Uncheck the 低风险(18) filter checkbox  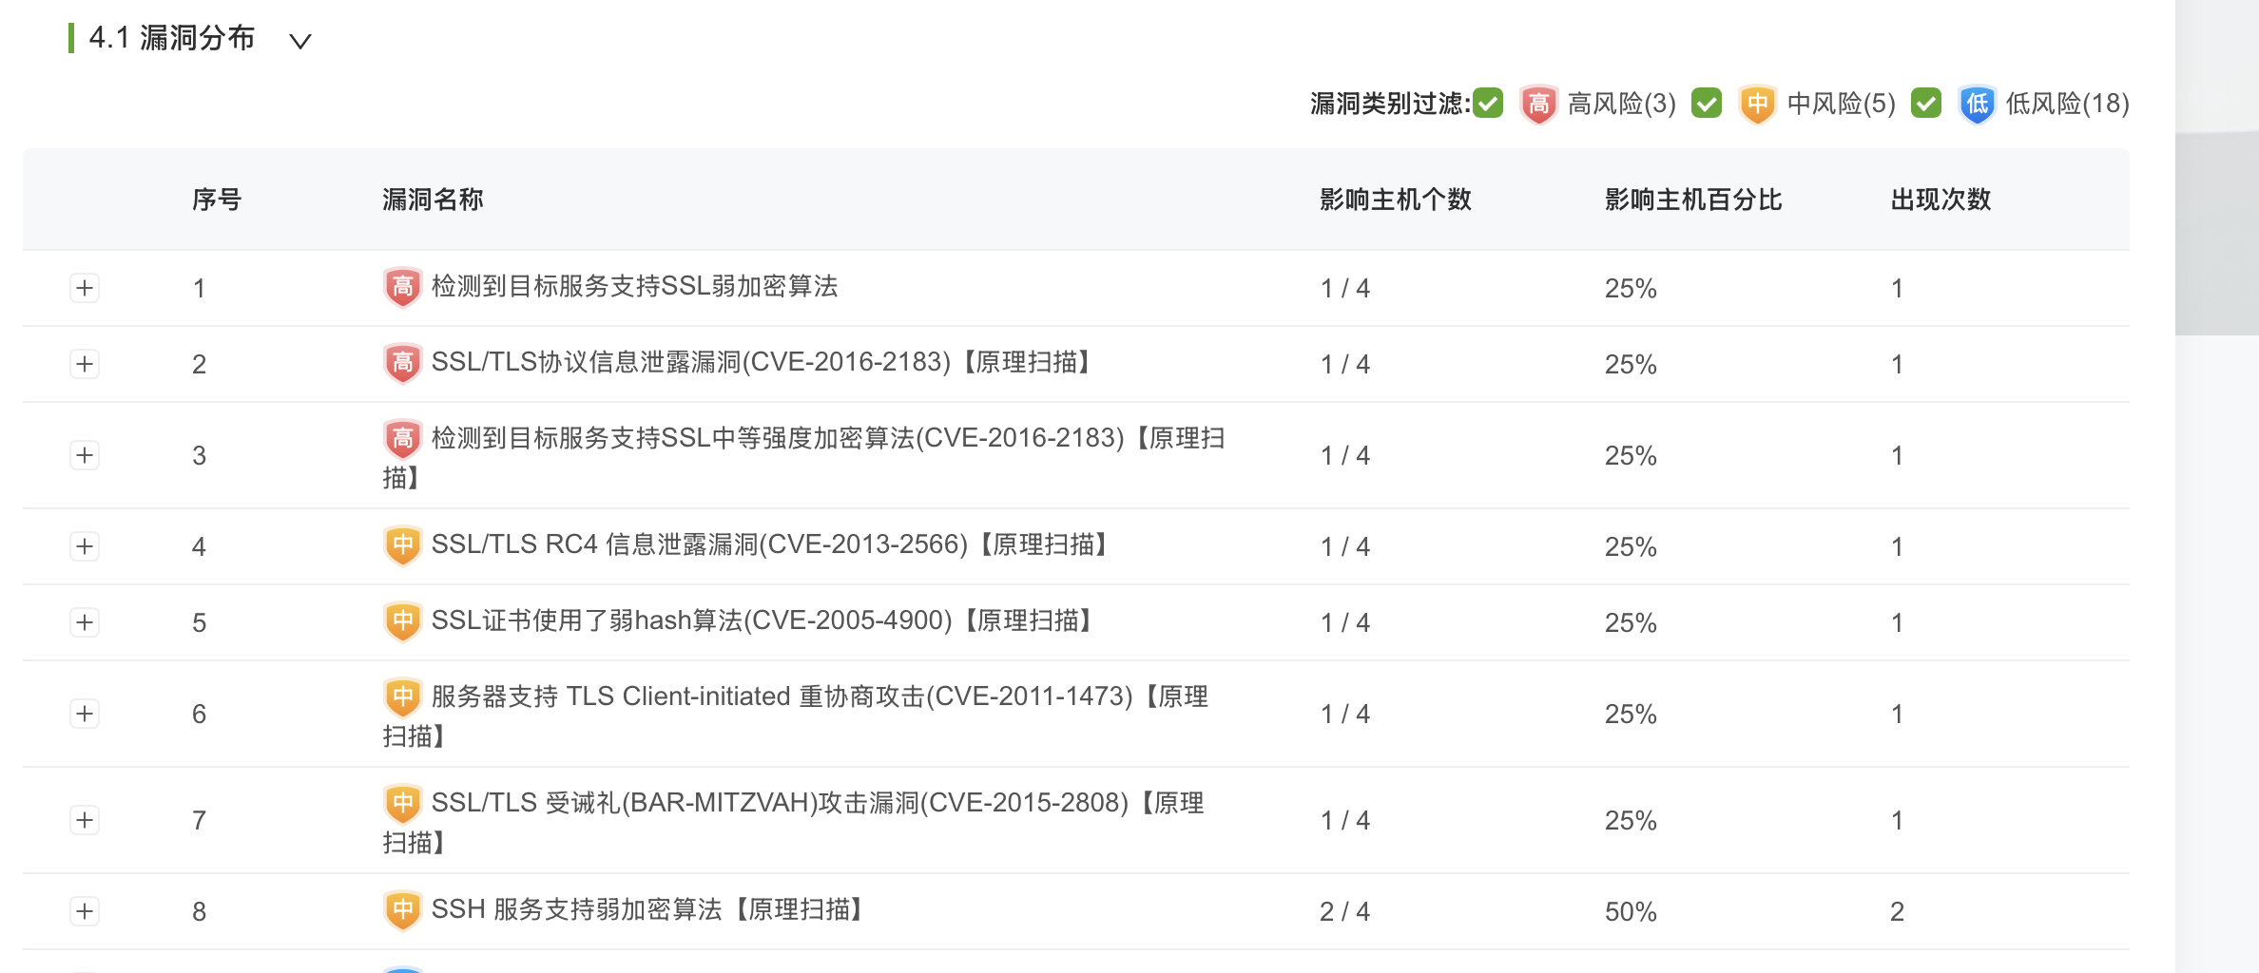1926,103
